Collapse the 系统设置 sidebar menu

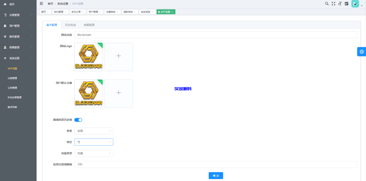coord(18,58)
